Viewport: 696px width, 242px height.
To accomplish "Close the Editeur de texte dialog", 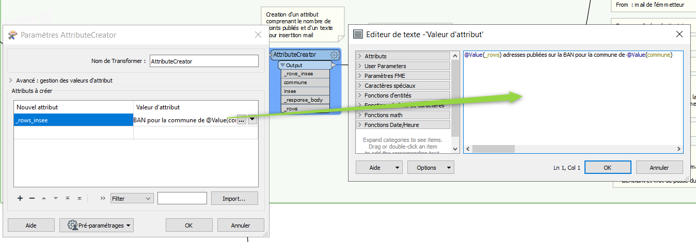I will [x=679, y=35].
